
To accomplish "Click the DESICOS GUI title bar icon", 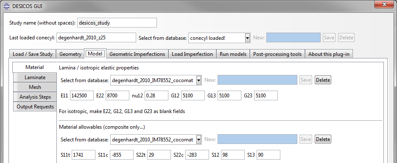I will [7, 6].
